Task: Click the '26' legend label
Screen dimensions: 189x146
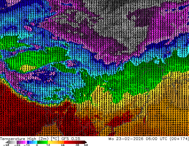Action: 63,145
